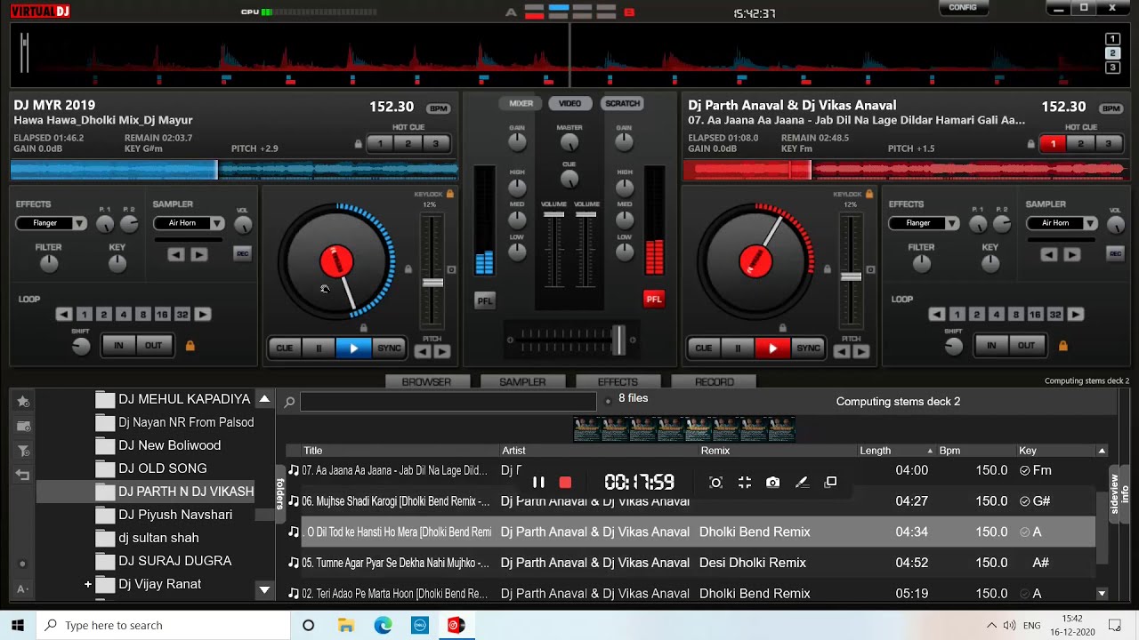Click the browser search input field

point(448,402)
